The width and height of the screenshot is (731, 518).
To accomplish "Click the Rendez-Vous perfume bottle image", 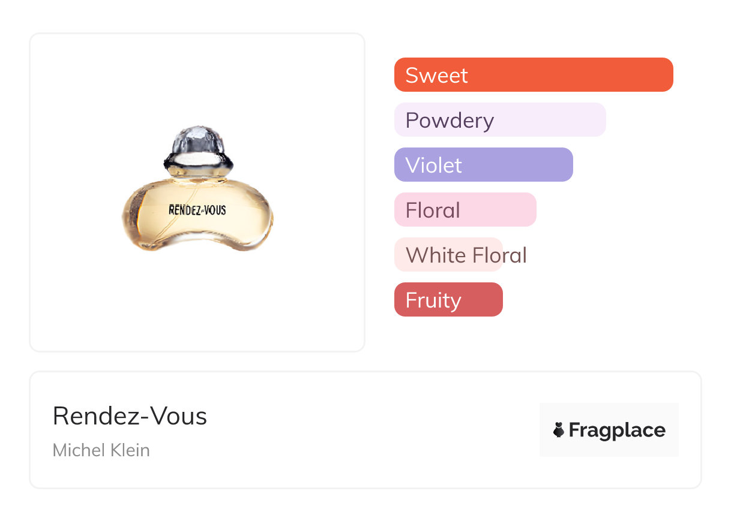I will (197, 192).
